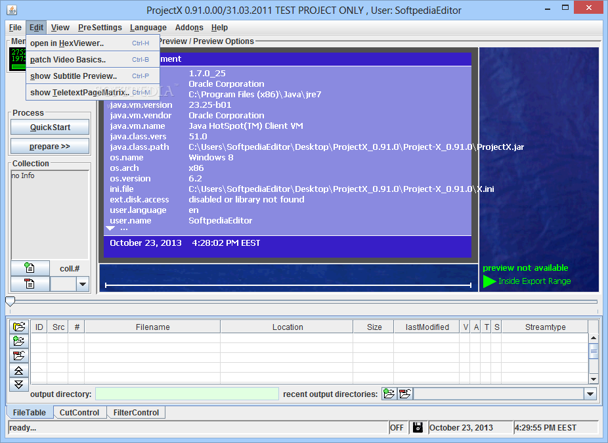This screenshot has height=443, width=608.
Task: Click file table scrollbar up arrow
Action: [x=594, y=338]
